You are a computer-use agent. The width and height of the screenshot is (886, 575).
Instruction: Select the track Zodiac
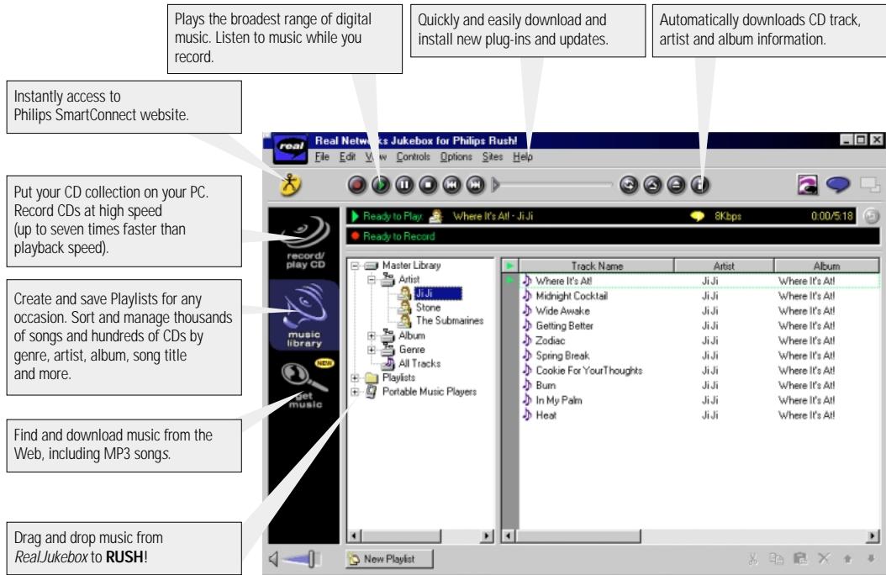[x=550, y=340]
